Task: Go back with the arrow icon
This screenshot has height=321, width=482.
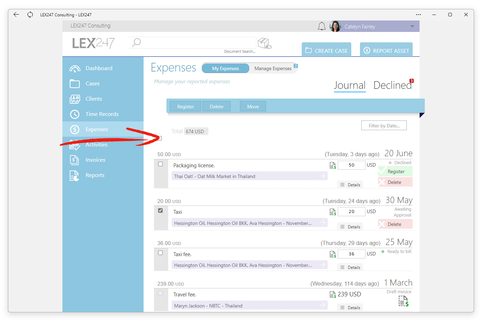Action: pos(16,15)
